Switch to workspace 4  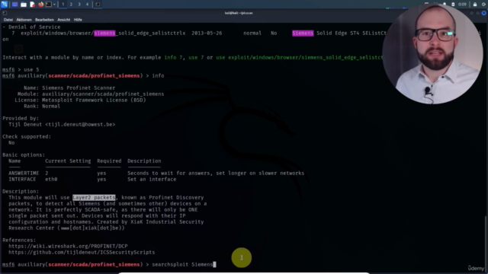87,5
